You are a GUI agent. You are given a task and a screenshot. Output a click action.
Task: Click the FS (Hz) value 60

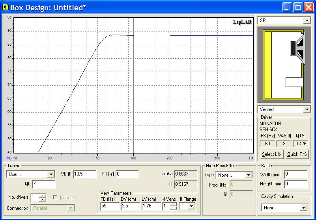click(x=267, y=144)
